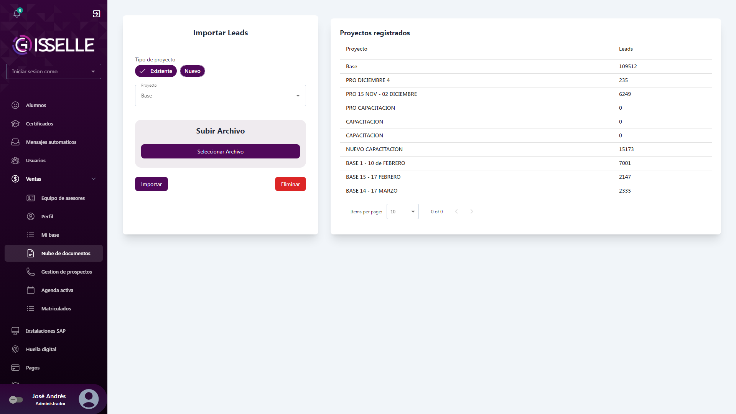Open Gestion de prospectos phone icon

[x=31, y=272]
